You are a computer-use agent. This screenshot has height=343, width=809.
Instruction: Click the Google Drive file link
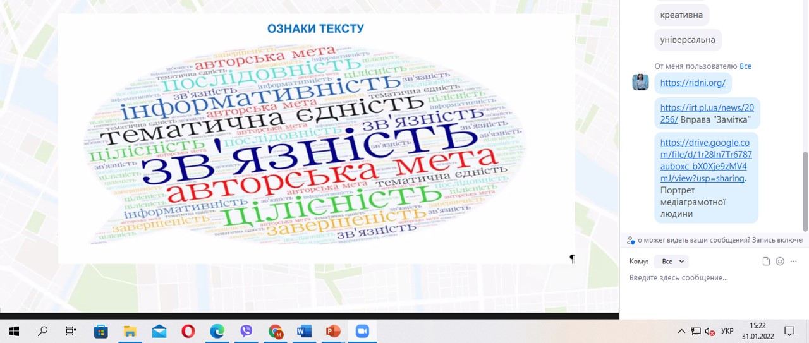pyautogui.click(x=705, y=160)
